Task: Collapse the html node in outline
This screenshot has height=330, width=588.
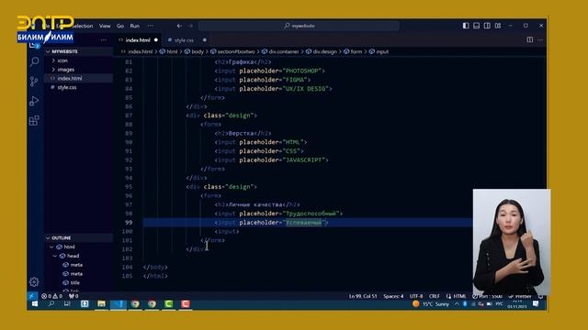Action: pos(51,247)
